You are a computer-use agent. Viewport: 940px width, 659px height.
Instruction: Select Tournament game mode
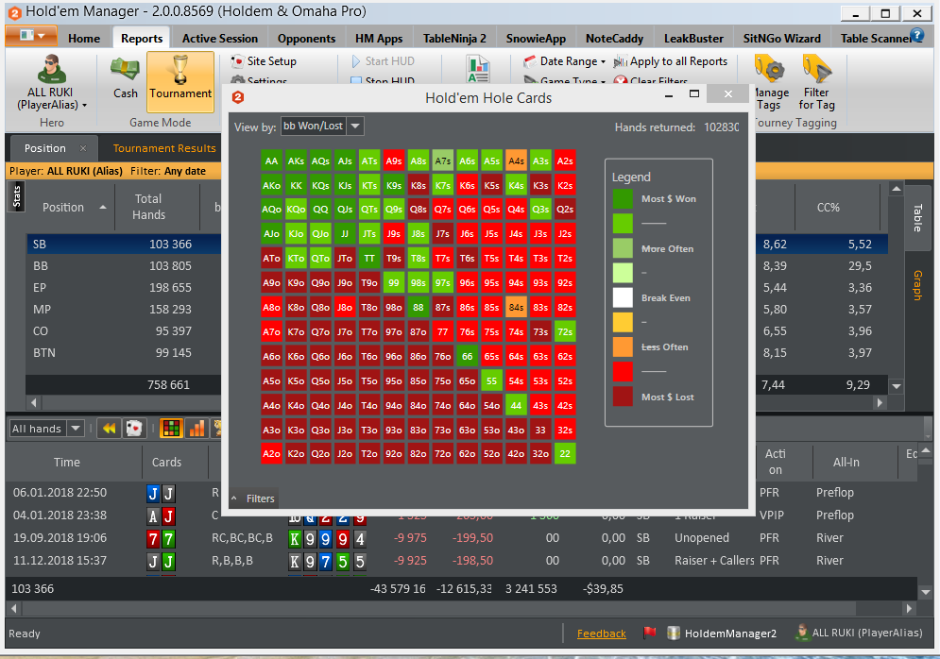(180, 81)
